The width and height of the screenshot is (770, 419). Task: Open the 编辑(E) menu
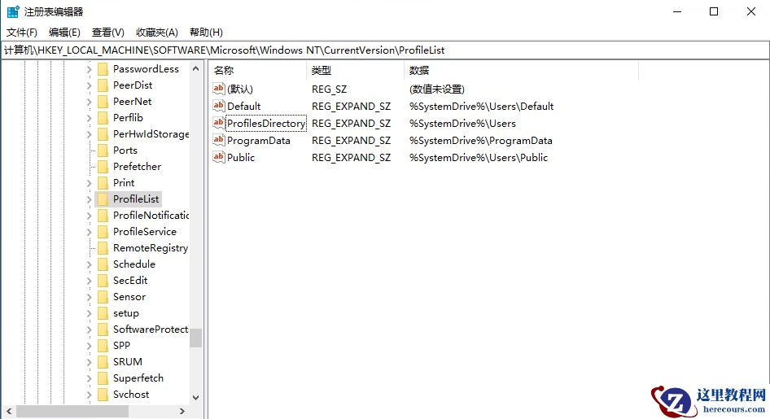tap(64, 33)
